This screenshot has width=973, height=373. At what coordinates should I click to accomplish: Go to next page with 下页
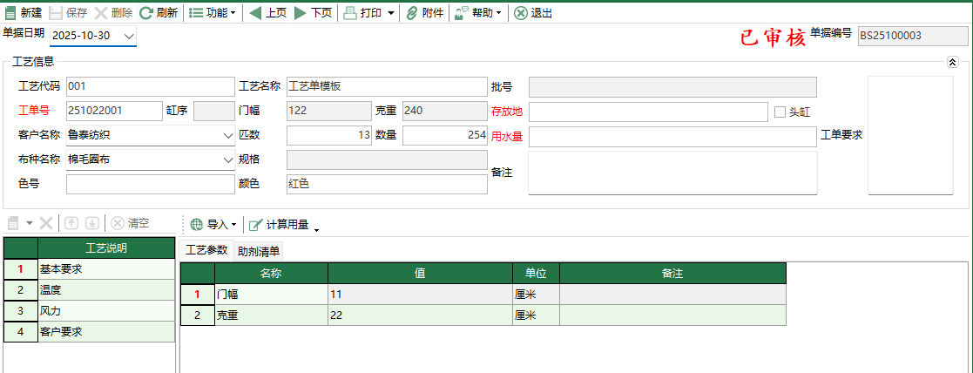[x=313, y=12]
